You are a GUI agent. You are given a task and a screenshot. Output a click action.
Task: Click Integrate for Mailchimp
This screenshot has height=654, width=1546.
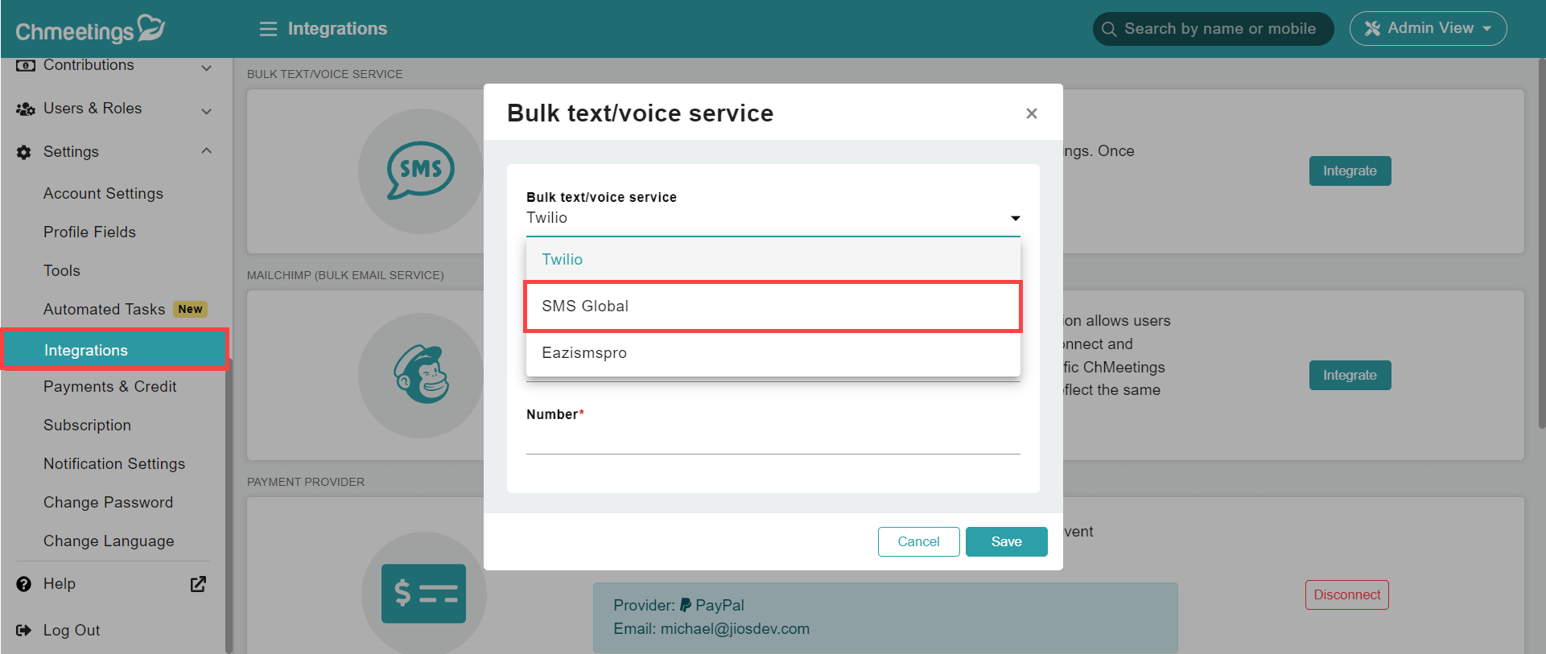pos(1350,375)
